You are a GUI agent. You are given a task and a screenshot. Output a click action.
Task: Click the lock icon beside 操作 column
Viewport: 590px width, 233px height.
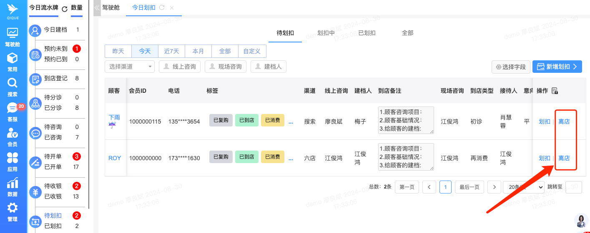pos(555,91)
